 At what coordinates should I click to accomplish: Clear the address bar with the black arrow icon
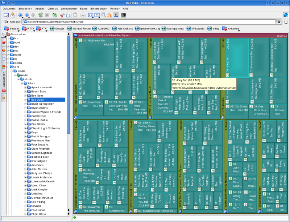click(x=6, y=22)
